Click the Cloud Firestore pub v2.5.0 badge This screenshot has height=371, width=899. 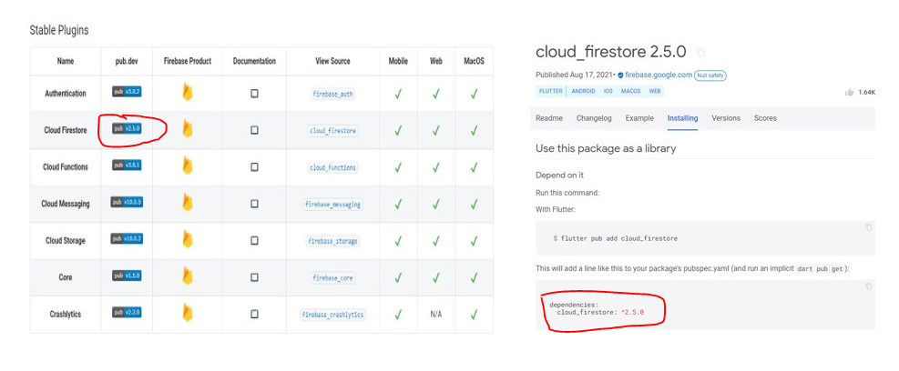[x=127, y=129]
